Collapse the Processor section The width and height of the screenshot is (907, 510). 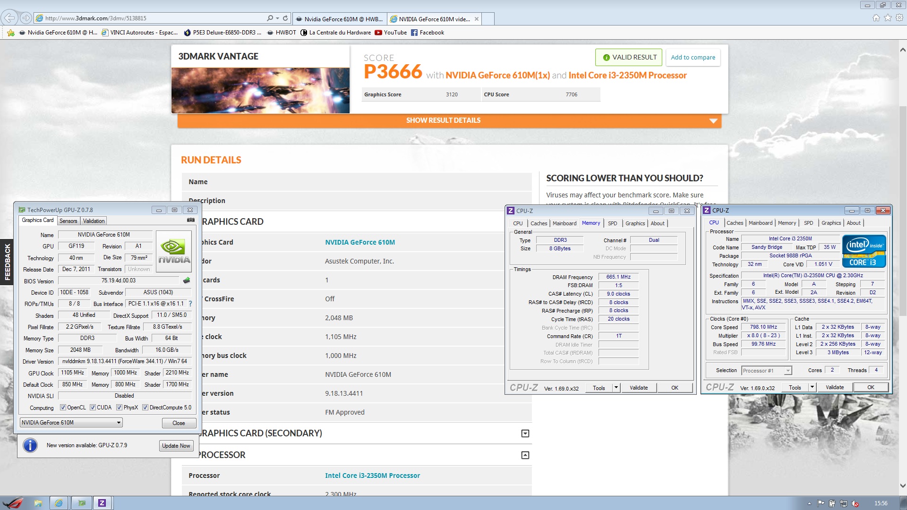coord(525,455)
